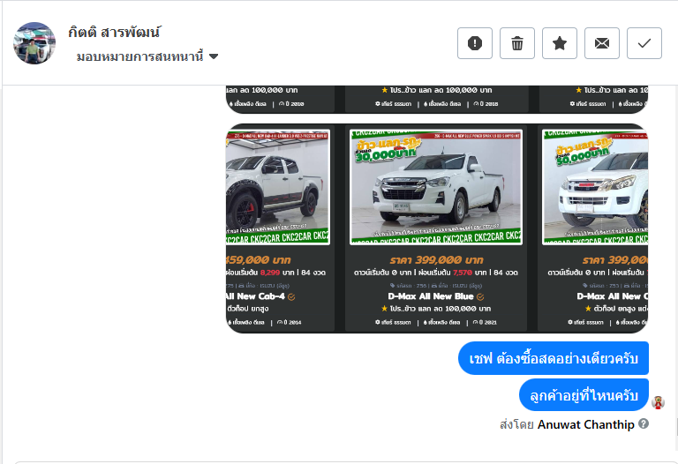Select message ลูกค้าอยู่ที่ไหนครับ
678x464 pixels.
[x=584, y=395]
